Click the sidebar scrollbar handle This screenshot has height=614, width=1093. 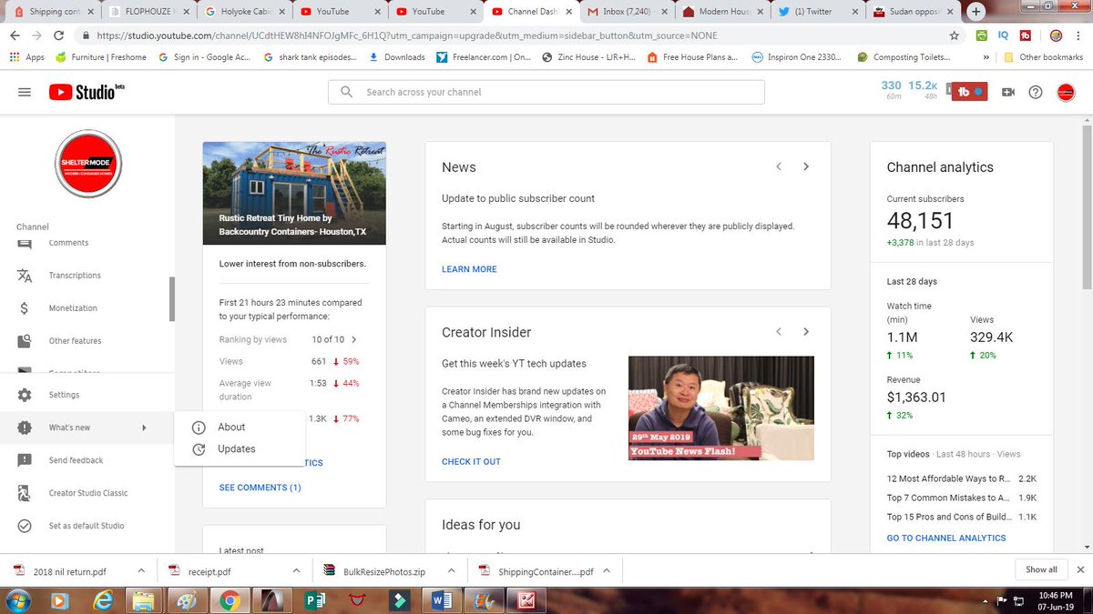(171, 299)
